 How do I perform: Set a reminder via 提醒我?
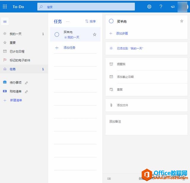click(x=121, y=64)
